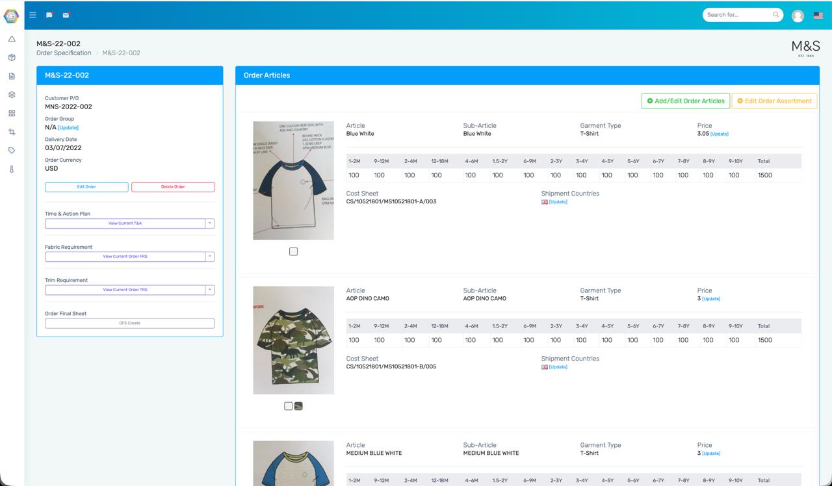832x486 pixels.
Task: Open the cube icon in sidebar
Action: [x=12, y=58]
